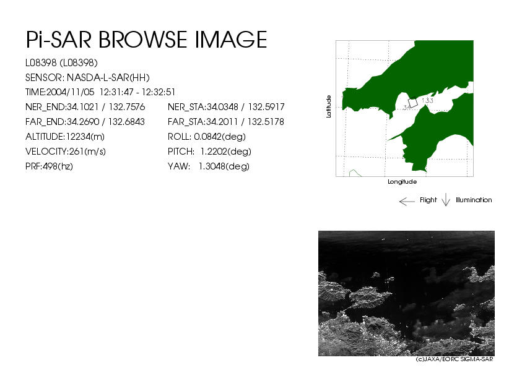This screenshot has width=509, height=368.
Task: Click the (c)JAXA/EORC SIGMA-SAR credit
Action: (455, 359)
